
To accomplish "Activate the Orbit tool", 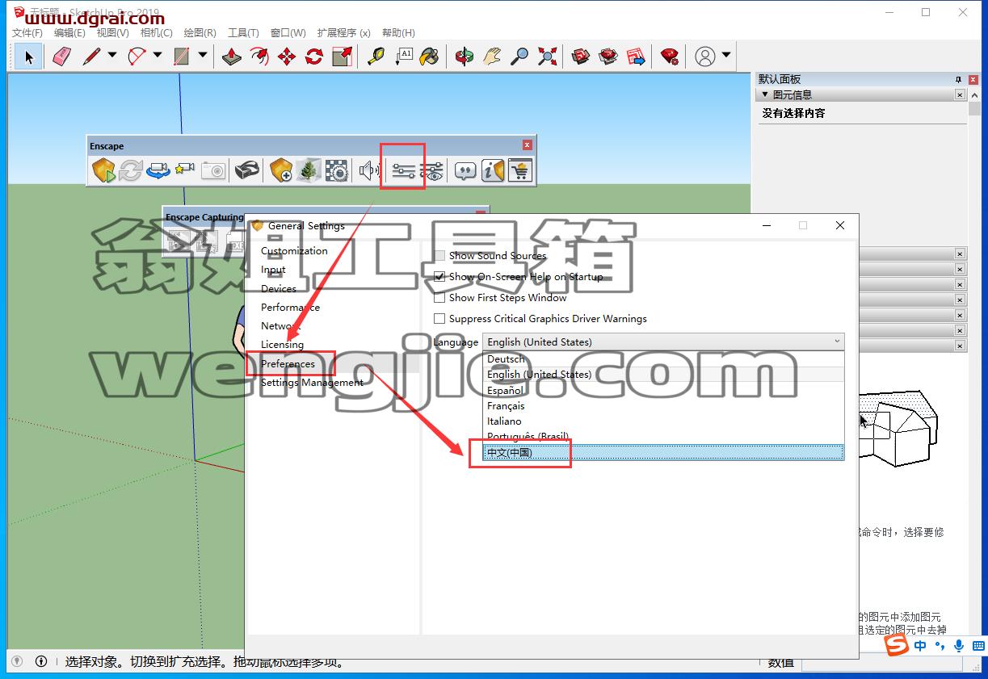I will point(465,57).
